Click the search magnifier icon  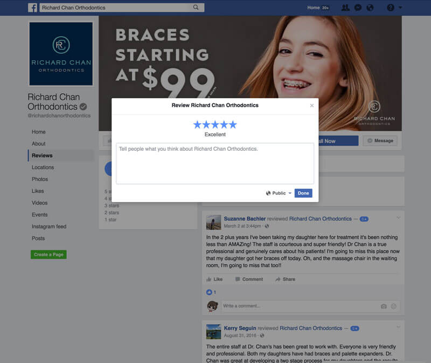point(196,8)
